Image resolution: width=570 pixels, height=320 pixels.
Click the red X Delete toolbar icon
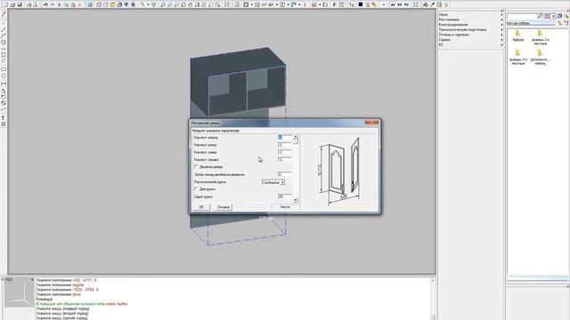click(79, 4)
